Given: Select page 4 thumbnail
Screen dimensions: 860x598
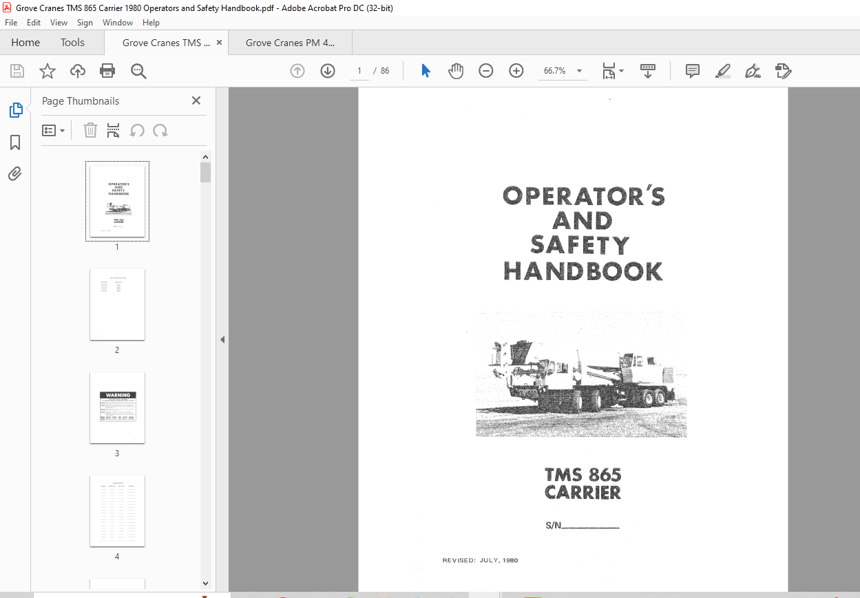Looking at the screenshot, I should 117,511.
